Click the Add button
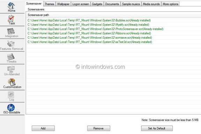 (43, 128)
